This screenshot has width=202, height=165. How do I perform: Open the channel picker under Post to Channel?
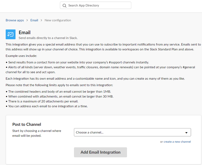click(x=132, y=132)
